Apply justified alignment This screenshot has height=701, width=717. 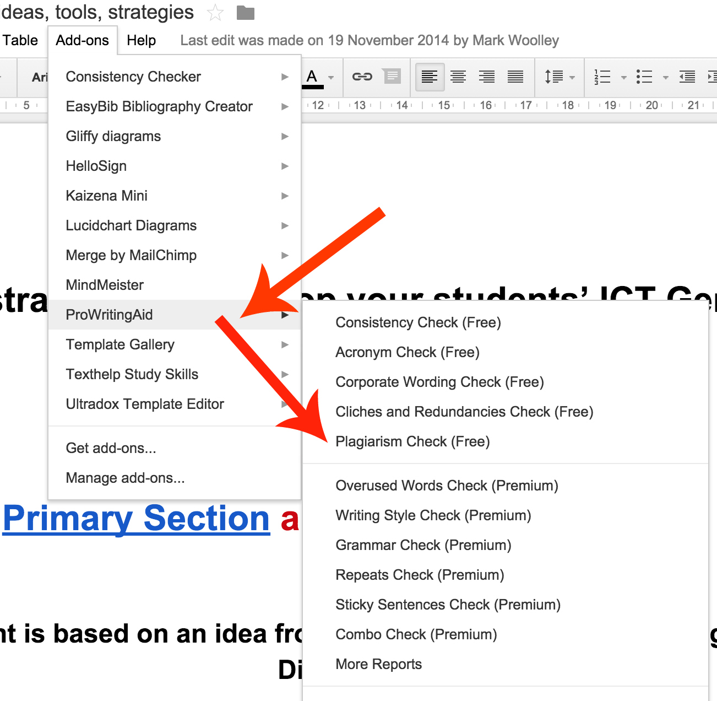515,77
